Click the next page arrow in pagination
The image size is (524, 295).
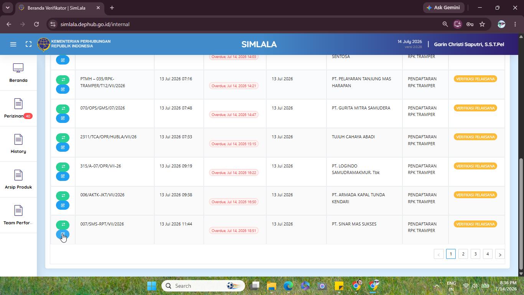click(500, 254)
